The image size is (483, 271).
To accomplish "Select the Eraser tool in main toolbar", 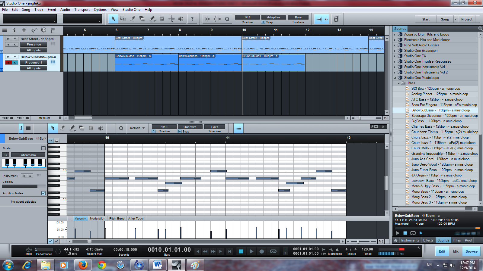I will [x=142, y=19].
